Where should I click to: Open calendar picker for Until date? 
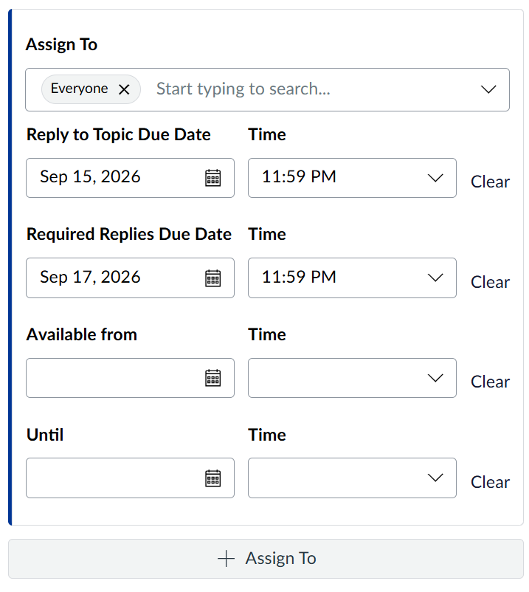coord(212,478)
